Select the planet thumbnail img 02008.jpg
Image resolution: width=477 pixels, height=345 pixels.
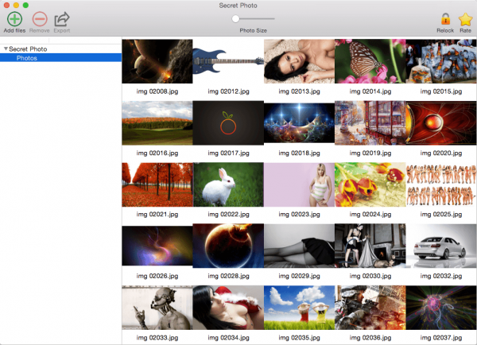tap(157, 61)
